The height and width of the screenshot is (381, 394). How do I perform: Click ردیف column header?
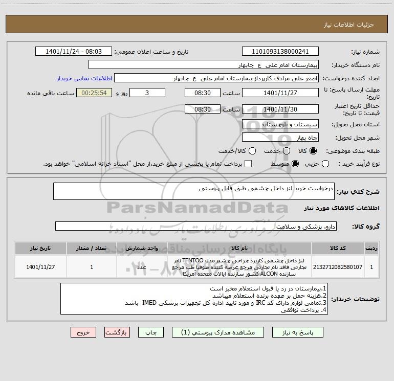[371, 248]
